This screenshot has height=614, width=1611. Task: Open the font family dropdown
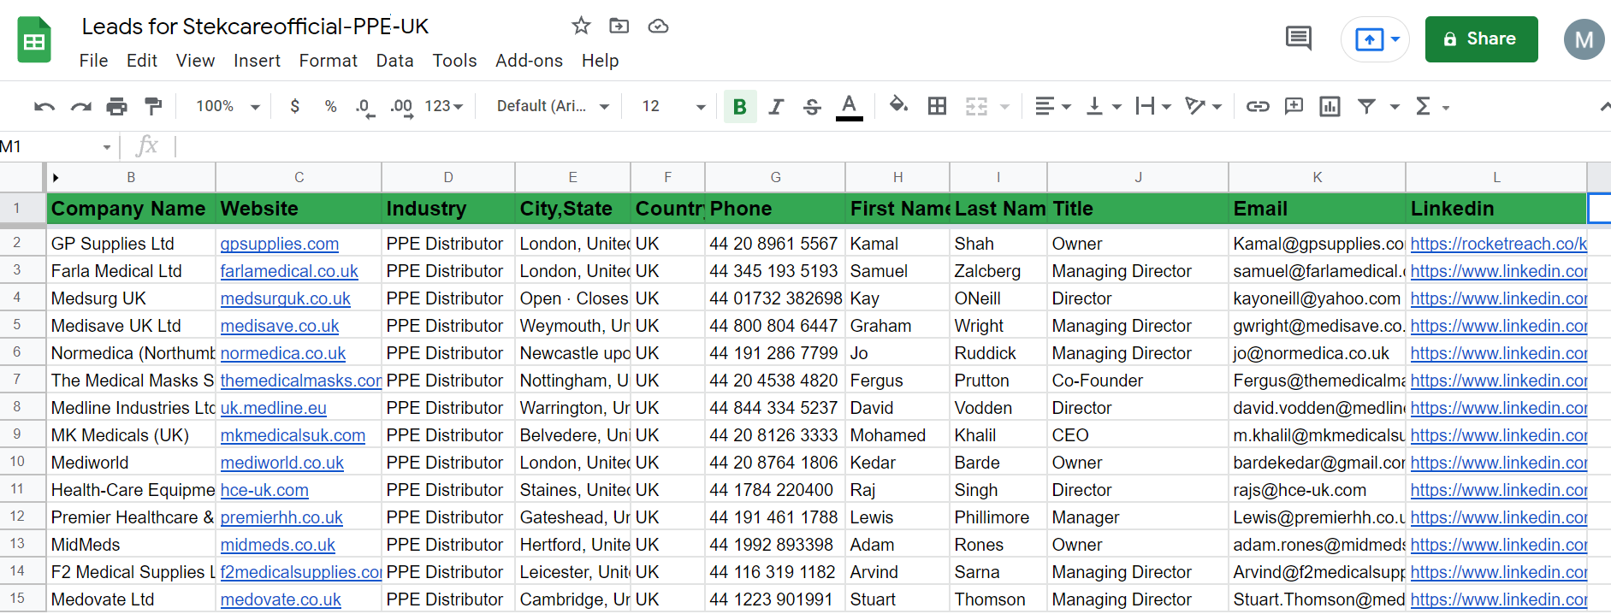553,106
